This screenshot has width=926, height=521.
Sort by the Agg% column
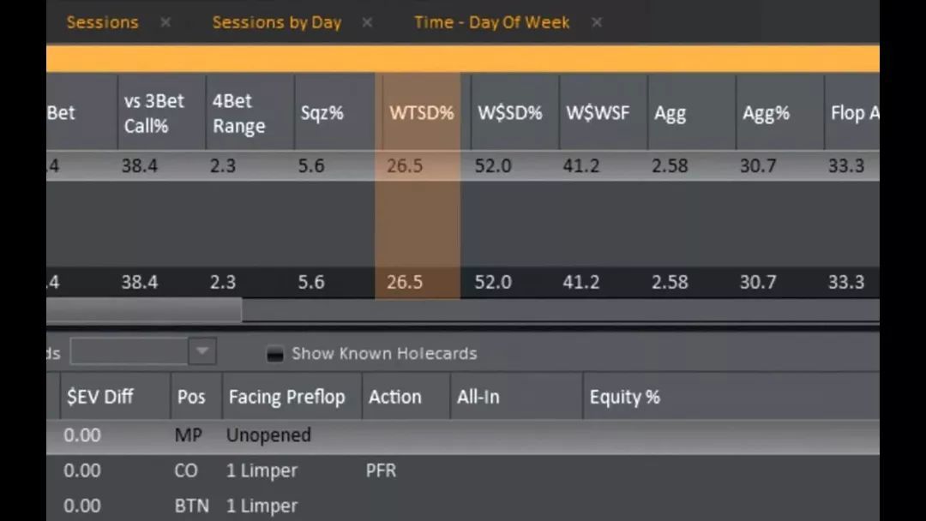766,113
